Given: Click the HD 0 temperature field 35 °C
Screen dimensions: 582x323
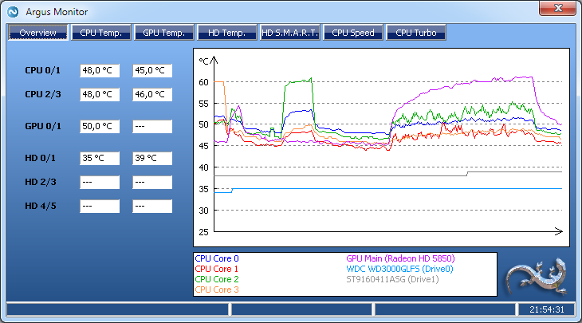Looking at the screenshot, I should click(100, 158).
